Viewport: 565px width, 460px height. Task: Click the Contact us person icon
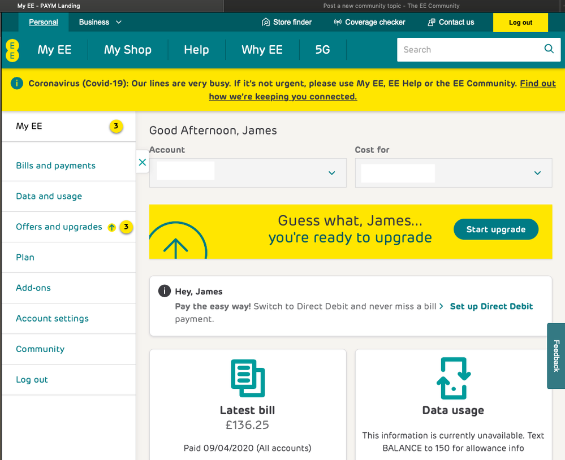click(x=430, y=22)
